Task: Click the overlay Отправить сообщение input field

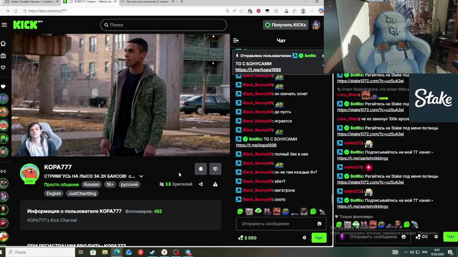Action: (373, 237)
